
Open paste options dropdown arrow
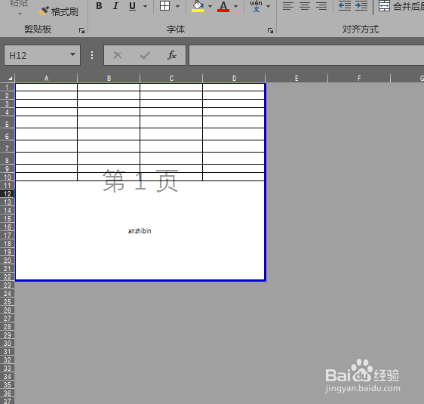click(x=20, y=14)
